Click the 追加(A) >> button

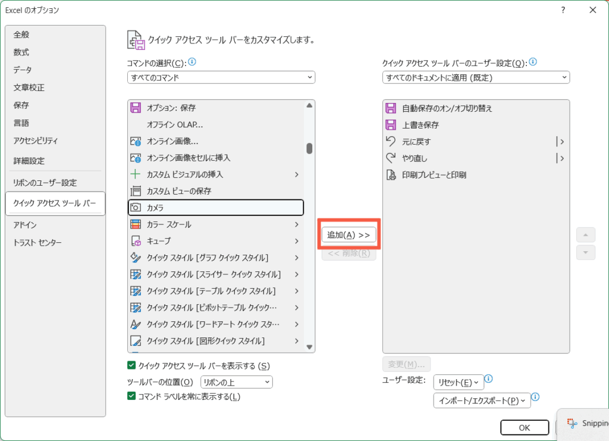click(349, 234)
